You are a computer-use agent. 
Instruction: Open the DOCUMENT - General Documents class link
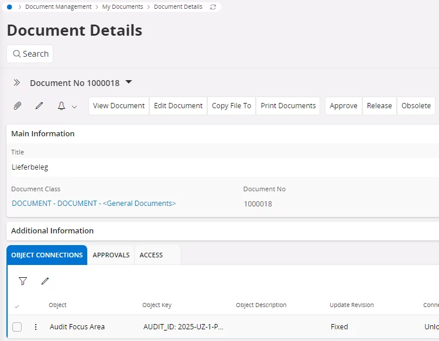click(x=94, y=204)
